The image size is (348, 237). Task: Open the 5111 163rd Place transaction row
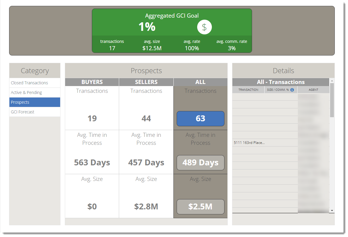pyautogui.click(x=249, y=143)
